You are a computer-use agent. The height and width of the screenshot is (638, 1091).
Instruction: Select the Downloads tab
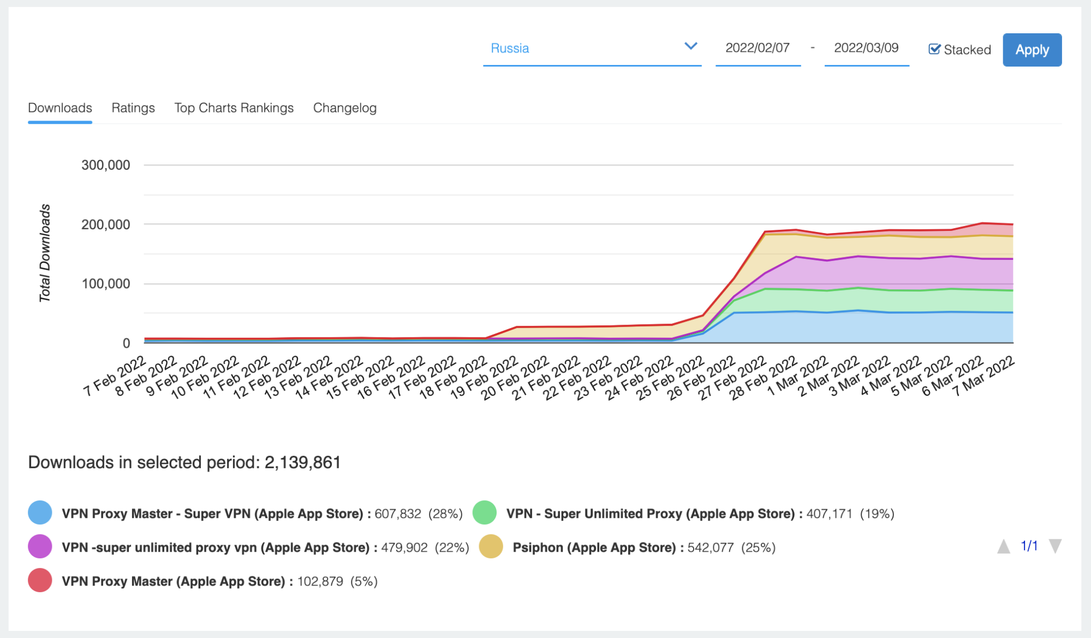pos(60,108)
